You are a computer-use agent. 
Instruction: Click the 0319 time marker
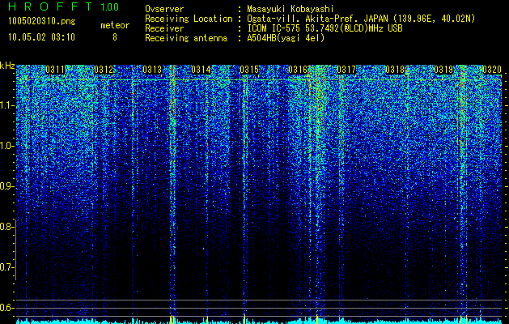tap(443, 70)
